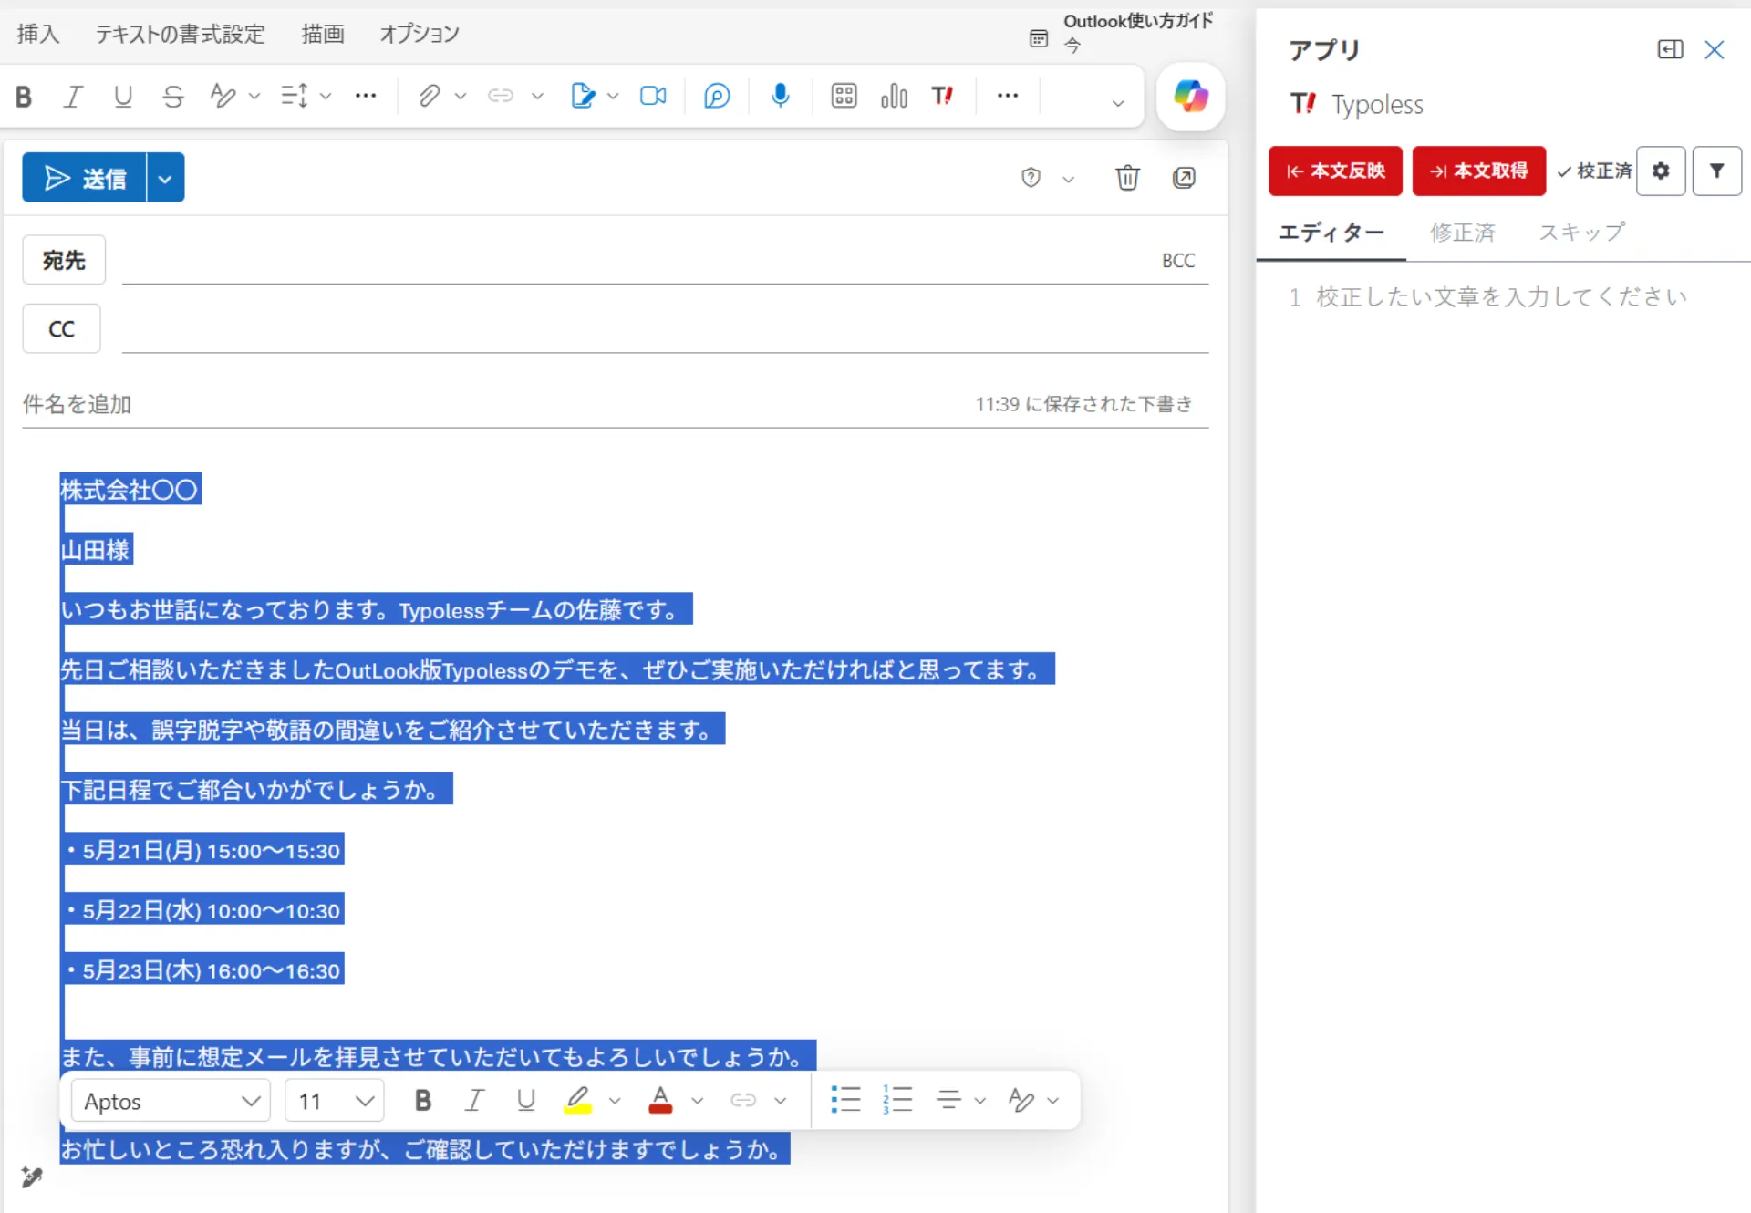Toggle italic in the floating format bar
Viewport: 1751px width, 1213px height.
474,1101
